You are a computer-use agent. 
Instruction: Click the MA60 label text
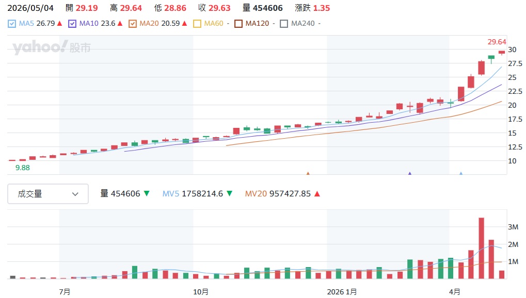coord(214,24)
